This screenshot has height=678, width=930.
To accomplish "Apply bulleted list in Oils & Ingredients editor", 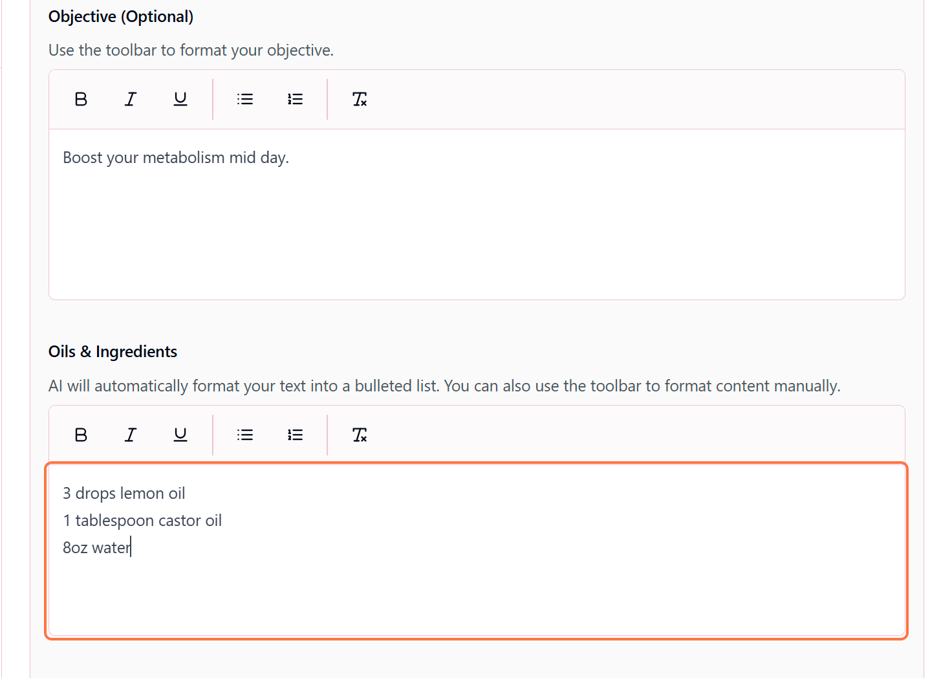I will 245,435.
